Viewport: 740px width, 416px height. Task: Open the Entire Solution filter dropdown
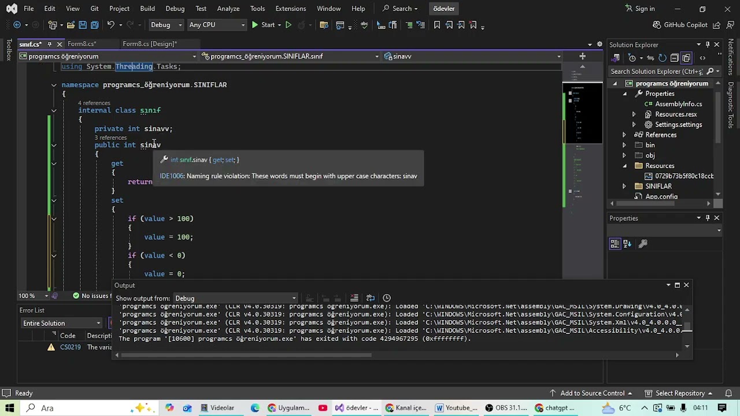[61, 323]
